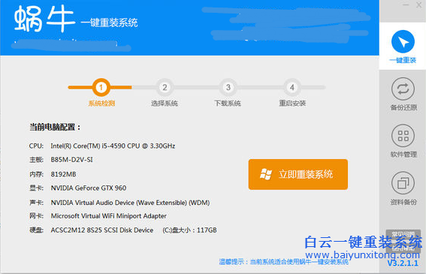Click the V3.2.1.1 version label
This screenshot has height=274, width=426.
403,263
